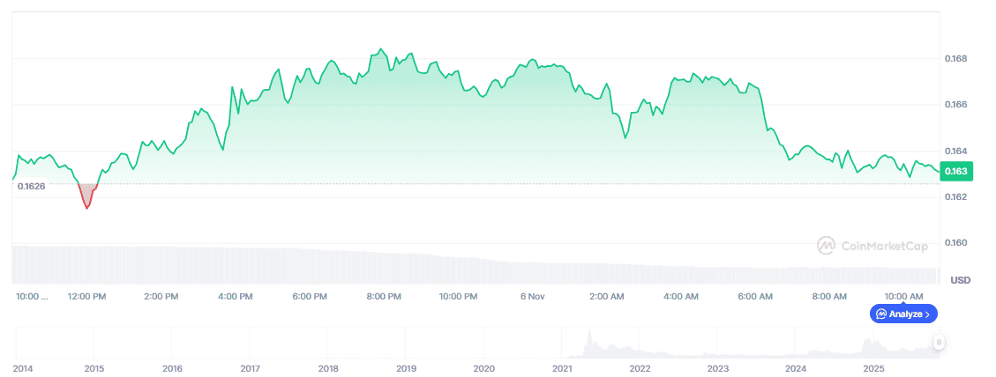Click the red dip below the baseline

coord(86,197)
